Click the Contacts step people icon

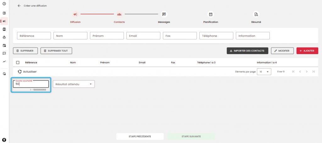(x=119, y=14)
